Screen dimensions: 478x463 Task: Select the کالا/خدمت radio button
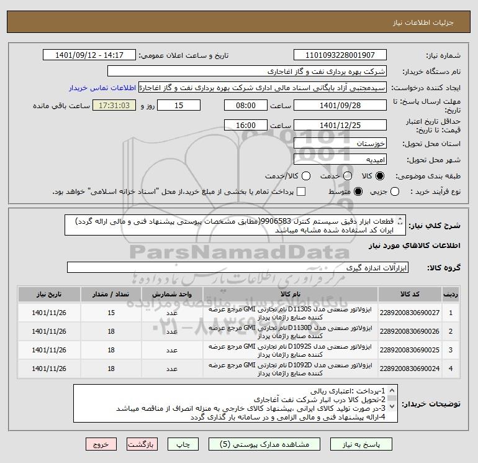click(306, 176)
